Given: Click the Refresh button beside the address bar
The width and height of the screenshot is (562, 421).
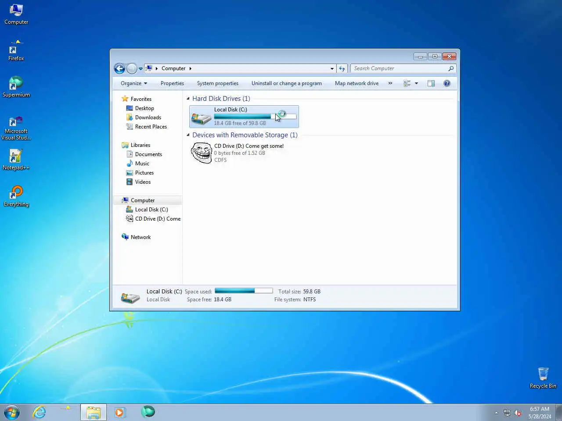Looking at the screenshot, I should pyautogui.click(x=342, y=68).
